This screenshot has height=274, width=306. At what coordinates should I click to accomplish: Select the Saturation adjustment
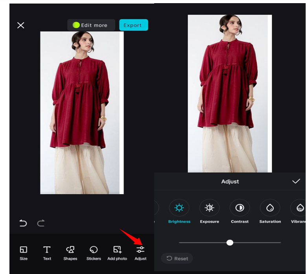pyautogui.click(x=270, y=211)
